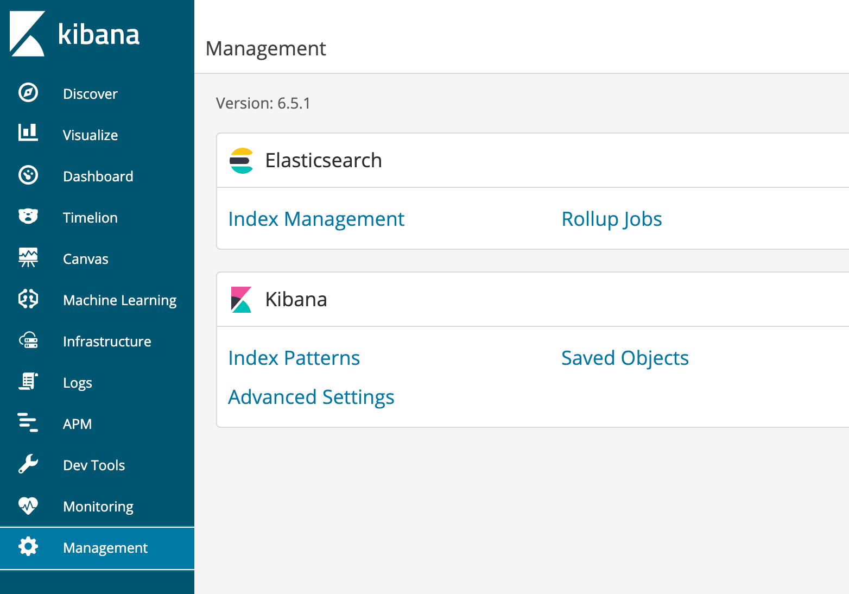Click the Canvas easel icon
This screenshot has height=594, width=849.
tap(28, 257)
